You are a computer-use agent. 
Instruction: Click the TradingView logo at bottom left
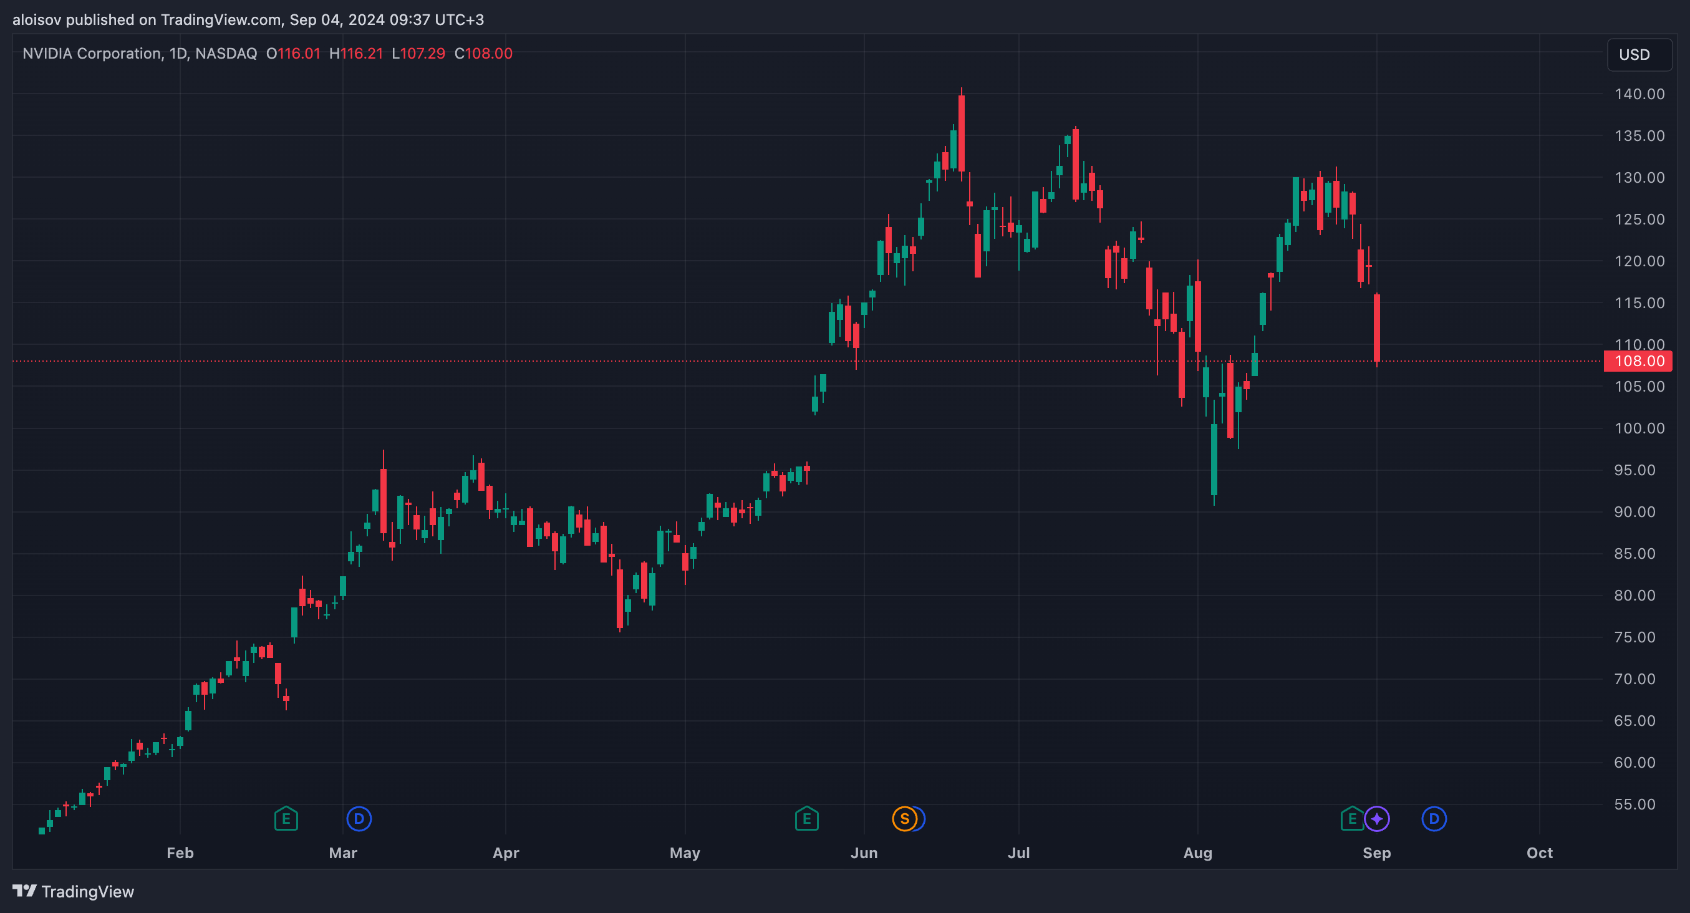pos(74,891)
